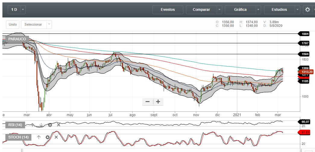315x152 pixels.
Task: Move the RSI (14) panel down
Action: pyautogui.click(x=41, y=125)
